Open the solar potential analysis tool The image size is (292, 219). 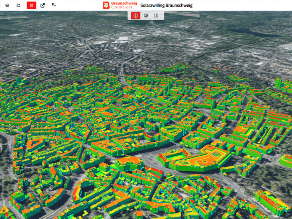(x=54, y=5)
